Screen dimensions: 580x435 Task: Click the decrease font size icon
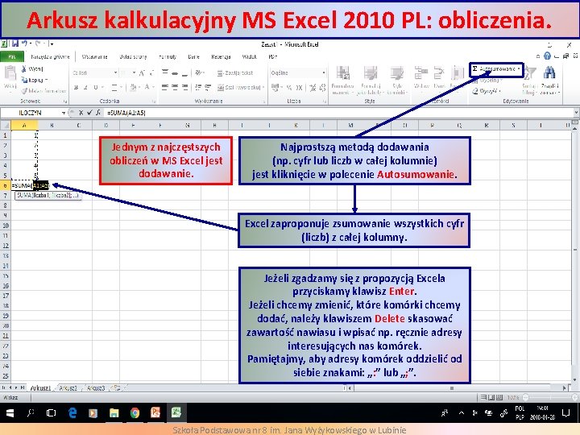(x=152, y=72)
